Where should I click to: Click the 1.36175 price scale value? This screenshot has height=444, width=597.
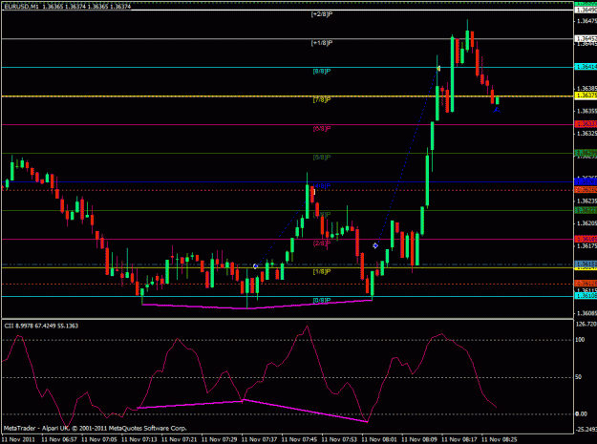pos(586,246)
